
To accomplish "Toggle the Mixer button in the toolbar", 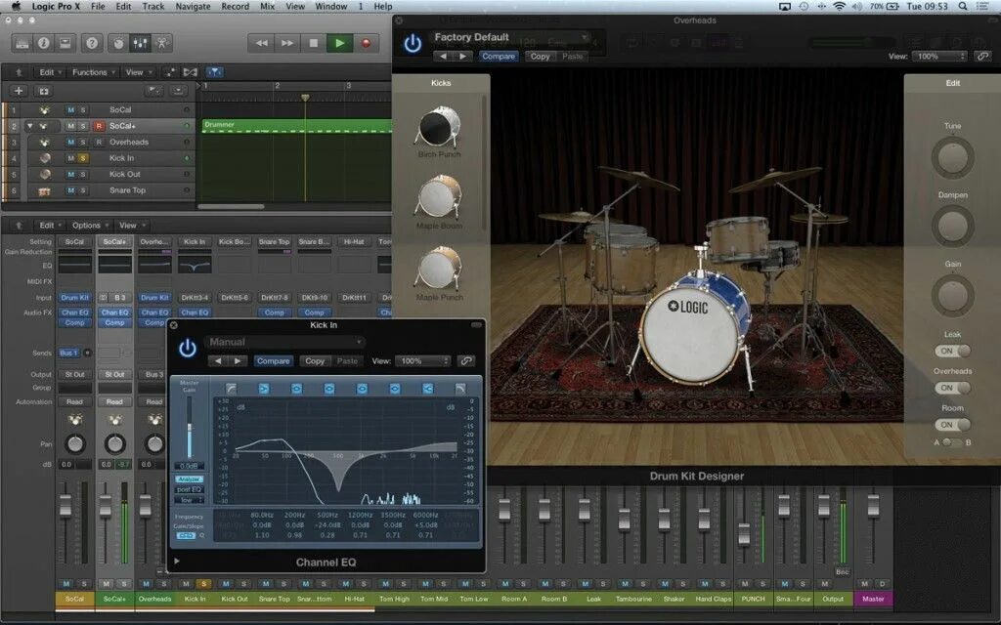I will click(140, 43).
